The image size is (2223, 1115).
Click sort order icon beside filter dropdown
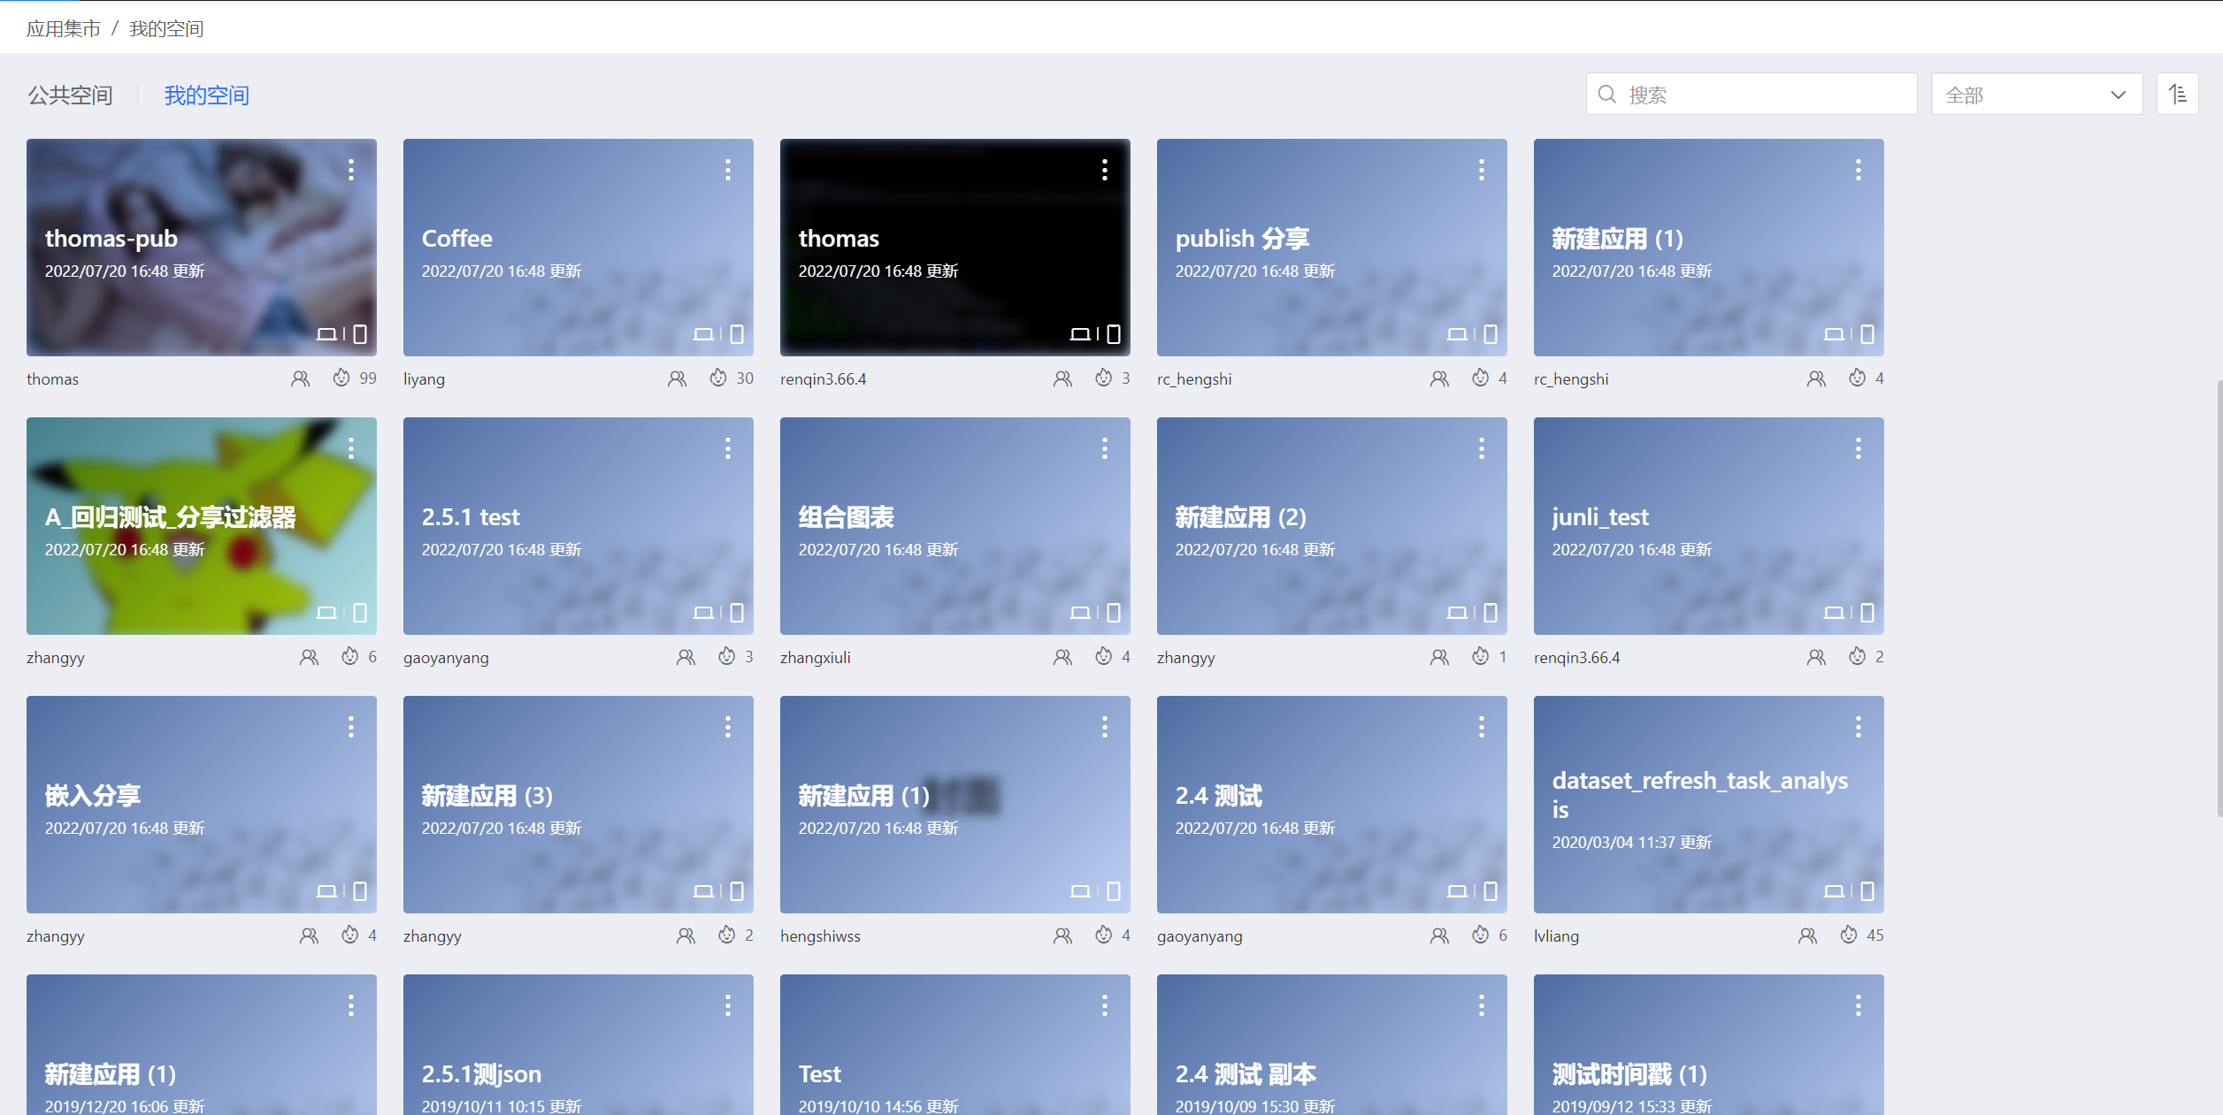2177,94
